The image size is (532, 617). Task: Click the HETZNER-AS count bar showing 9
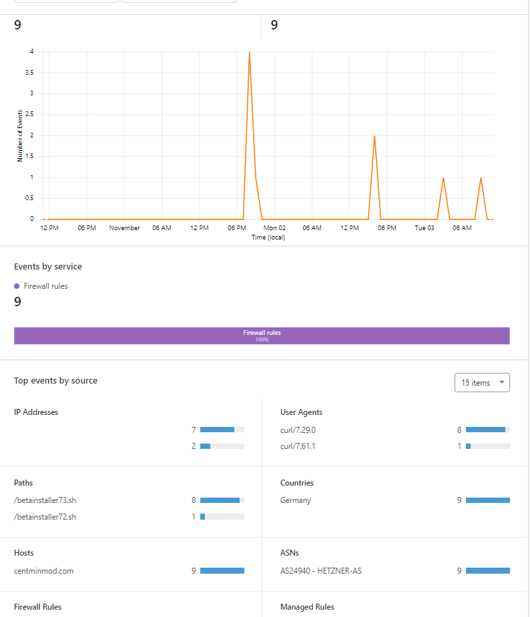pyautogui.click(x=488, y=570)
